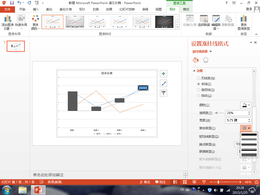Open 更改颜色 color palette menu
Image resolution: width=260 pixels, height=195 pixels.
35,22
